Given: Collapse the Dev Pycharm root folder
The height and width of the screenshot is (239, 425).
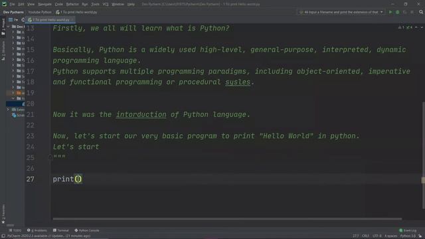Looking at the screenshot, I should point(9,27).
